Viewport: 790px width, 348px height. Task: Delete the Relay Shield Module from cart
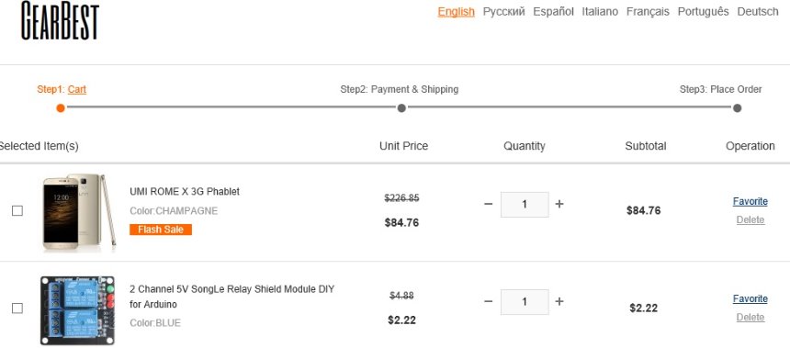click(x=750, y=318)
